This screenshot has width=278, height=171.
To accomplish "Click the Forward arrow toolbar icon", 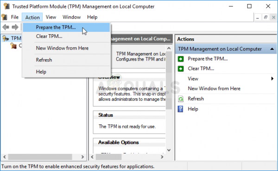I will [x=15, y=27].
